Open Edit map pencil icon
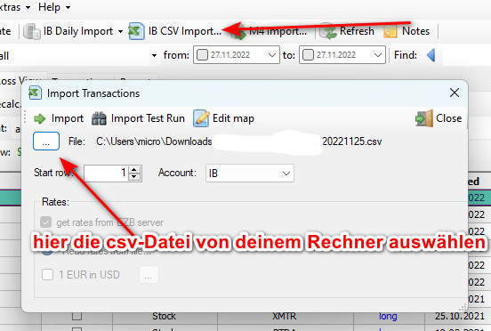 click(x=201, y=118)
